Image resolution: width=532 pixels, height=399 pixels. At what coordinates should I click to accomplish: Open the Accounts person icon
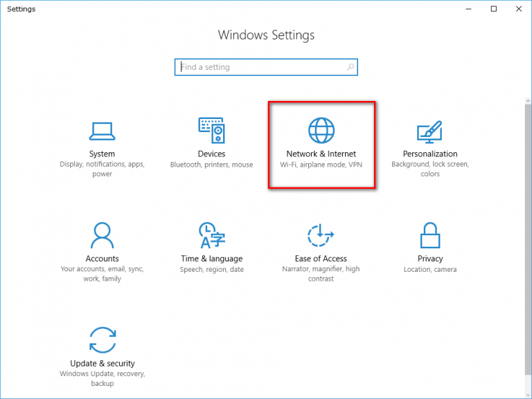click(x=102, y=235)
